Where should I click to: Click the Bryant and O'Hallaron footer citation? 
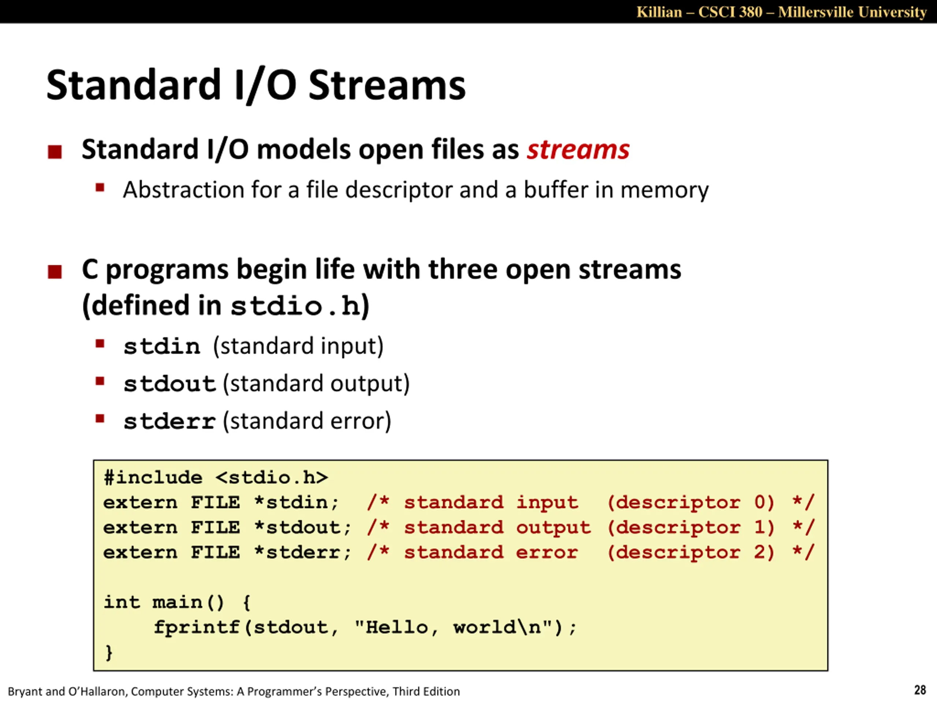point(234,691)
